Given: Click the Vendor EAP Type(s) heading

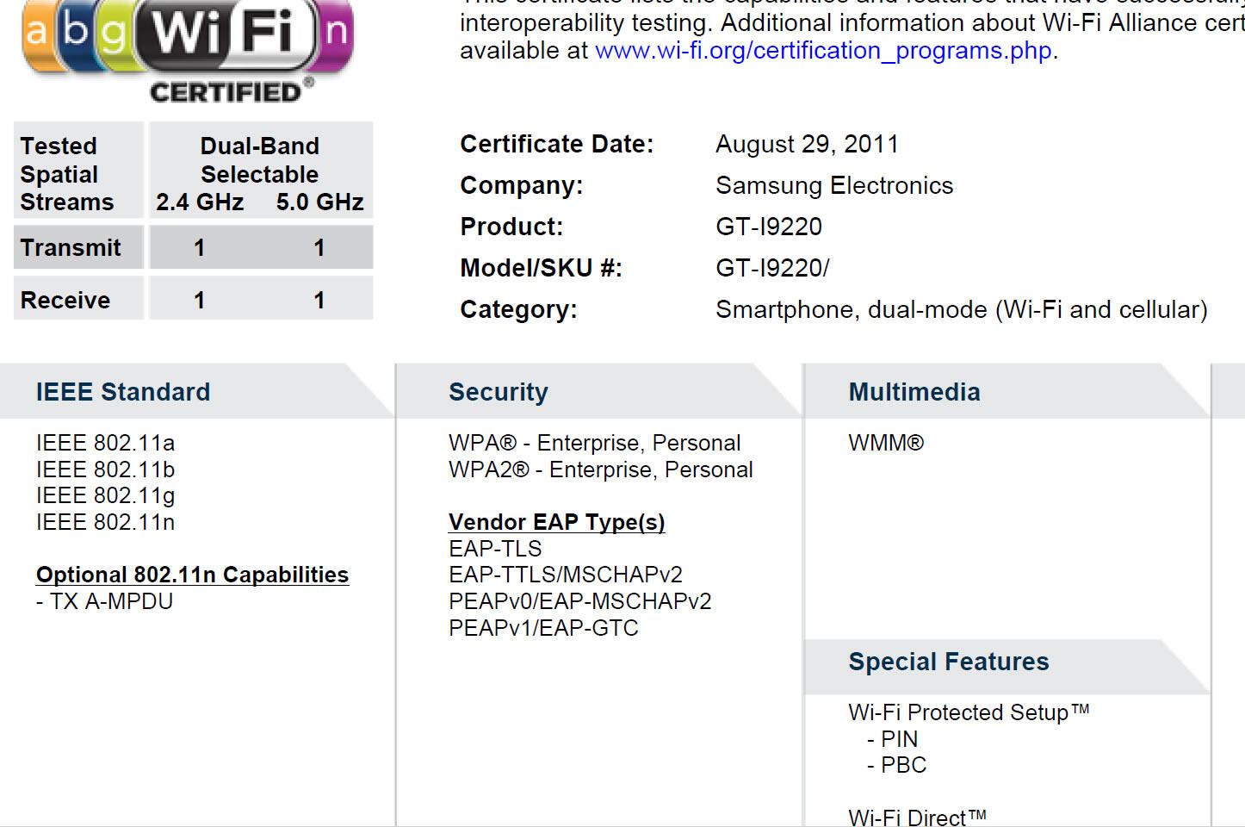Looking at the screenshot, I should (556, 522).
